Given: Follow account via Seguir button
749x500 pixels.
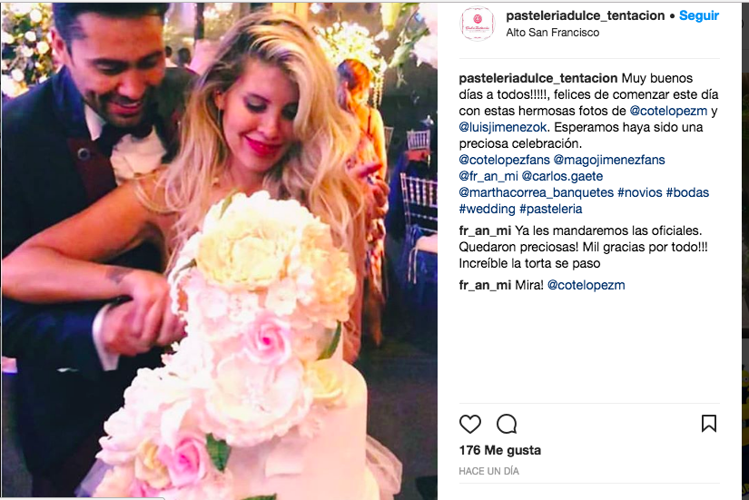Looking at the screenshot, I should 699,15.
